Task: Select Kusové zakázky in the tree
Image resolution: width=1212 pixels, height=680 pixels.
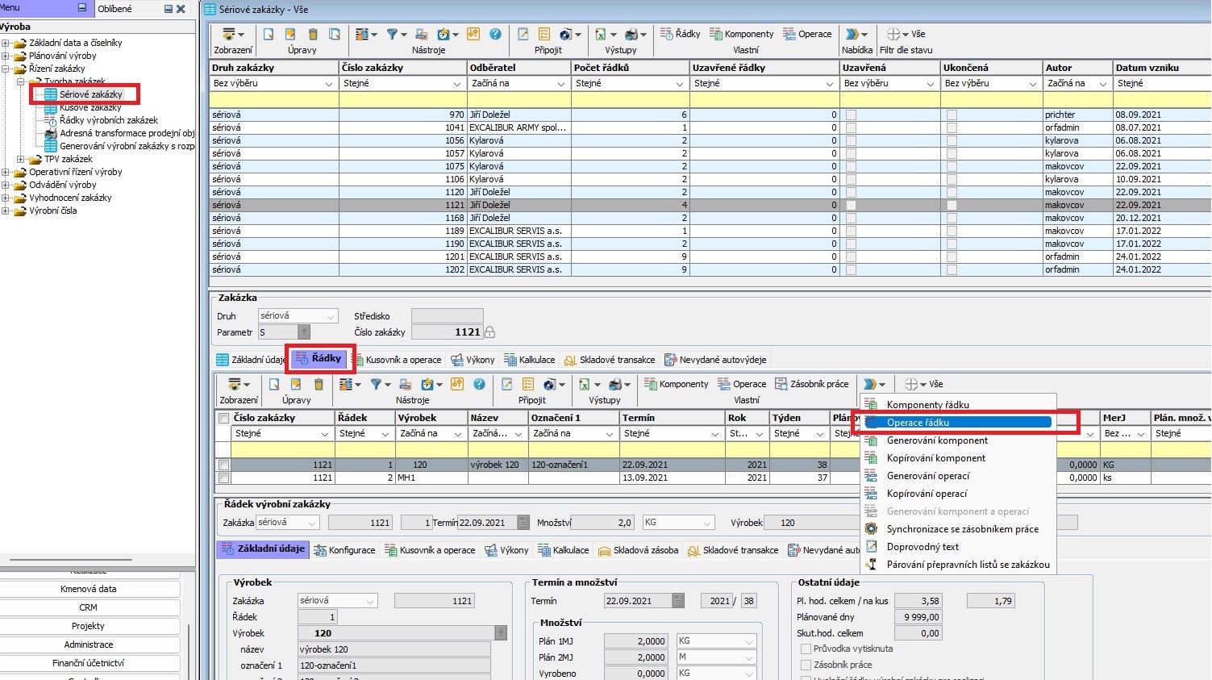Action: coord(90,107)
